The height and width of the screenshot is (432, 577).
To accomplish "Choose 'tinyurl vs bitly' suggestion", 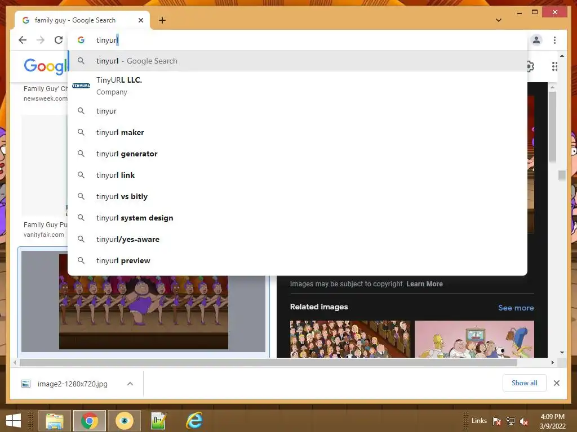I will click(298, 196).
